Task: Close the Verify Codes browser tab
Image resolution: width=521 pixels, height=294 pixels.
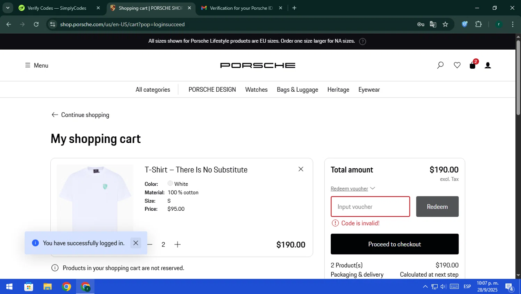Action: tap(98, 8)
